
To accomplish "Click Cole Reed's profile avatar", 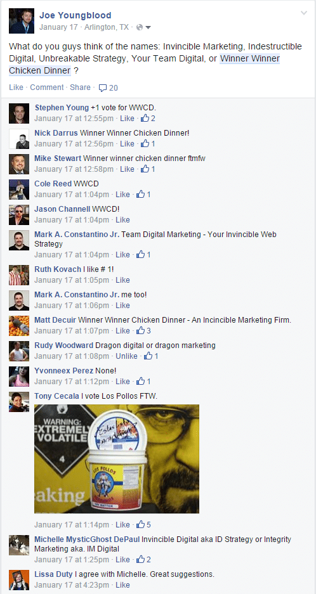I will (19, 190).
